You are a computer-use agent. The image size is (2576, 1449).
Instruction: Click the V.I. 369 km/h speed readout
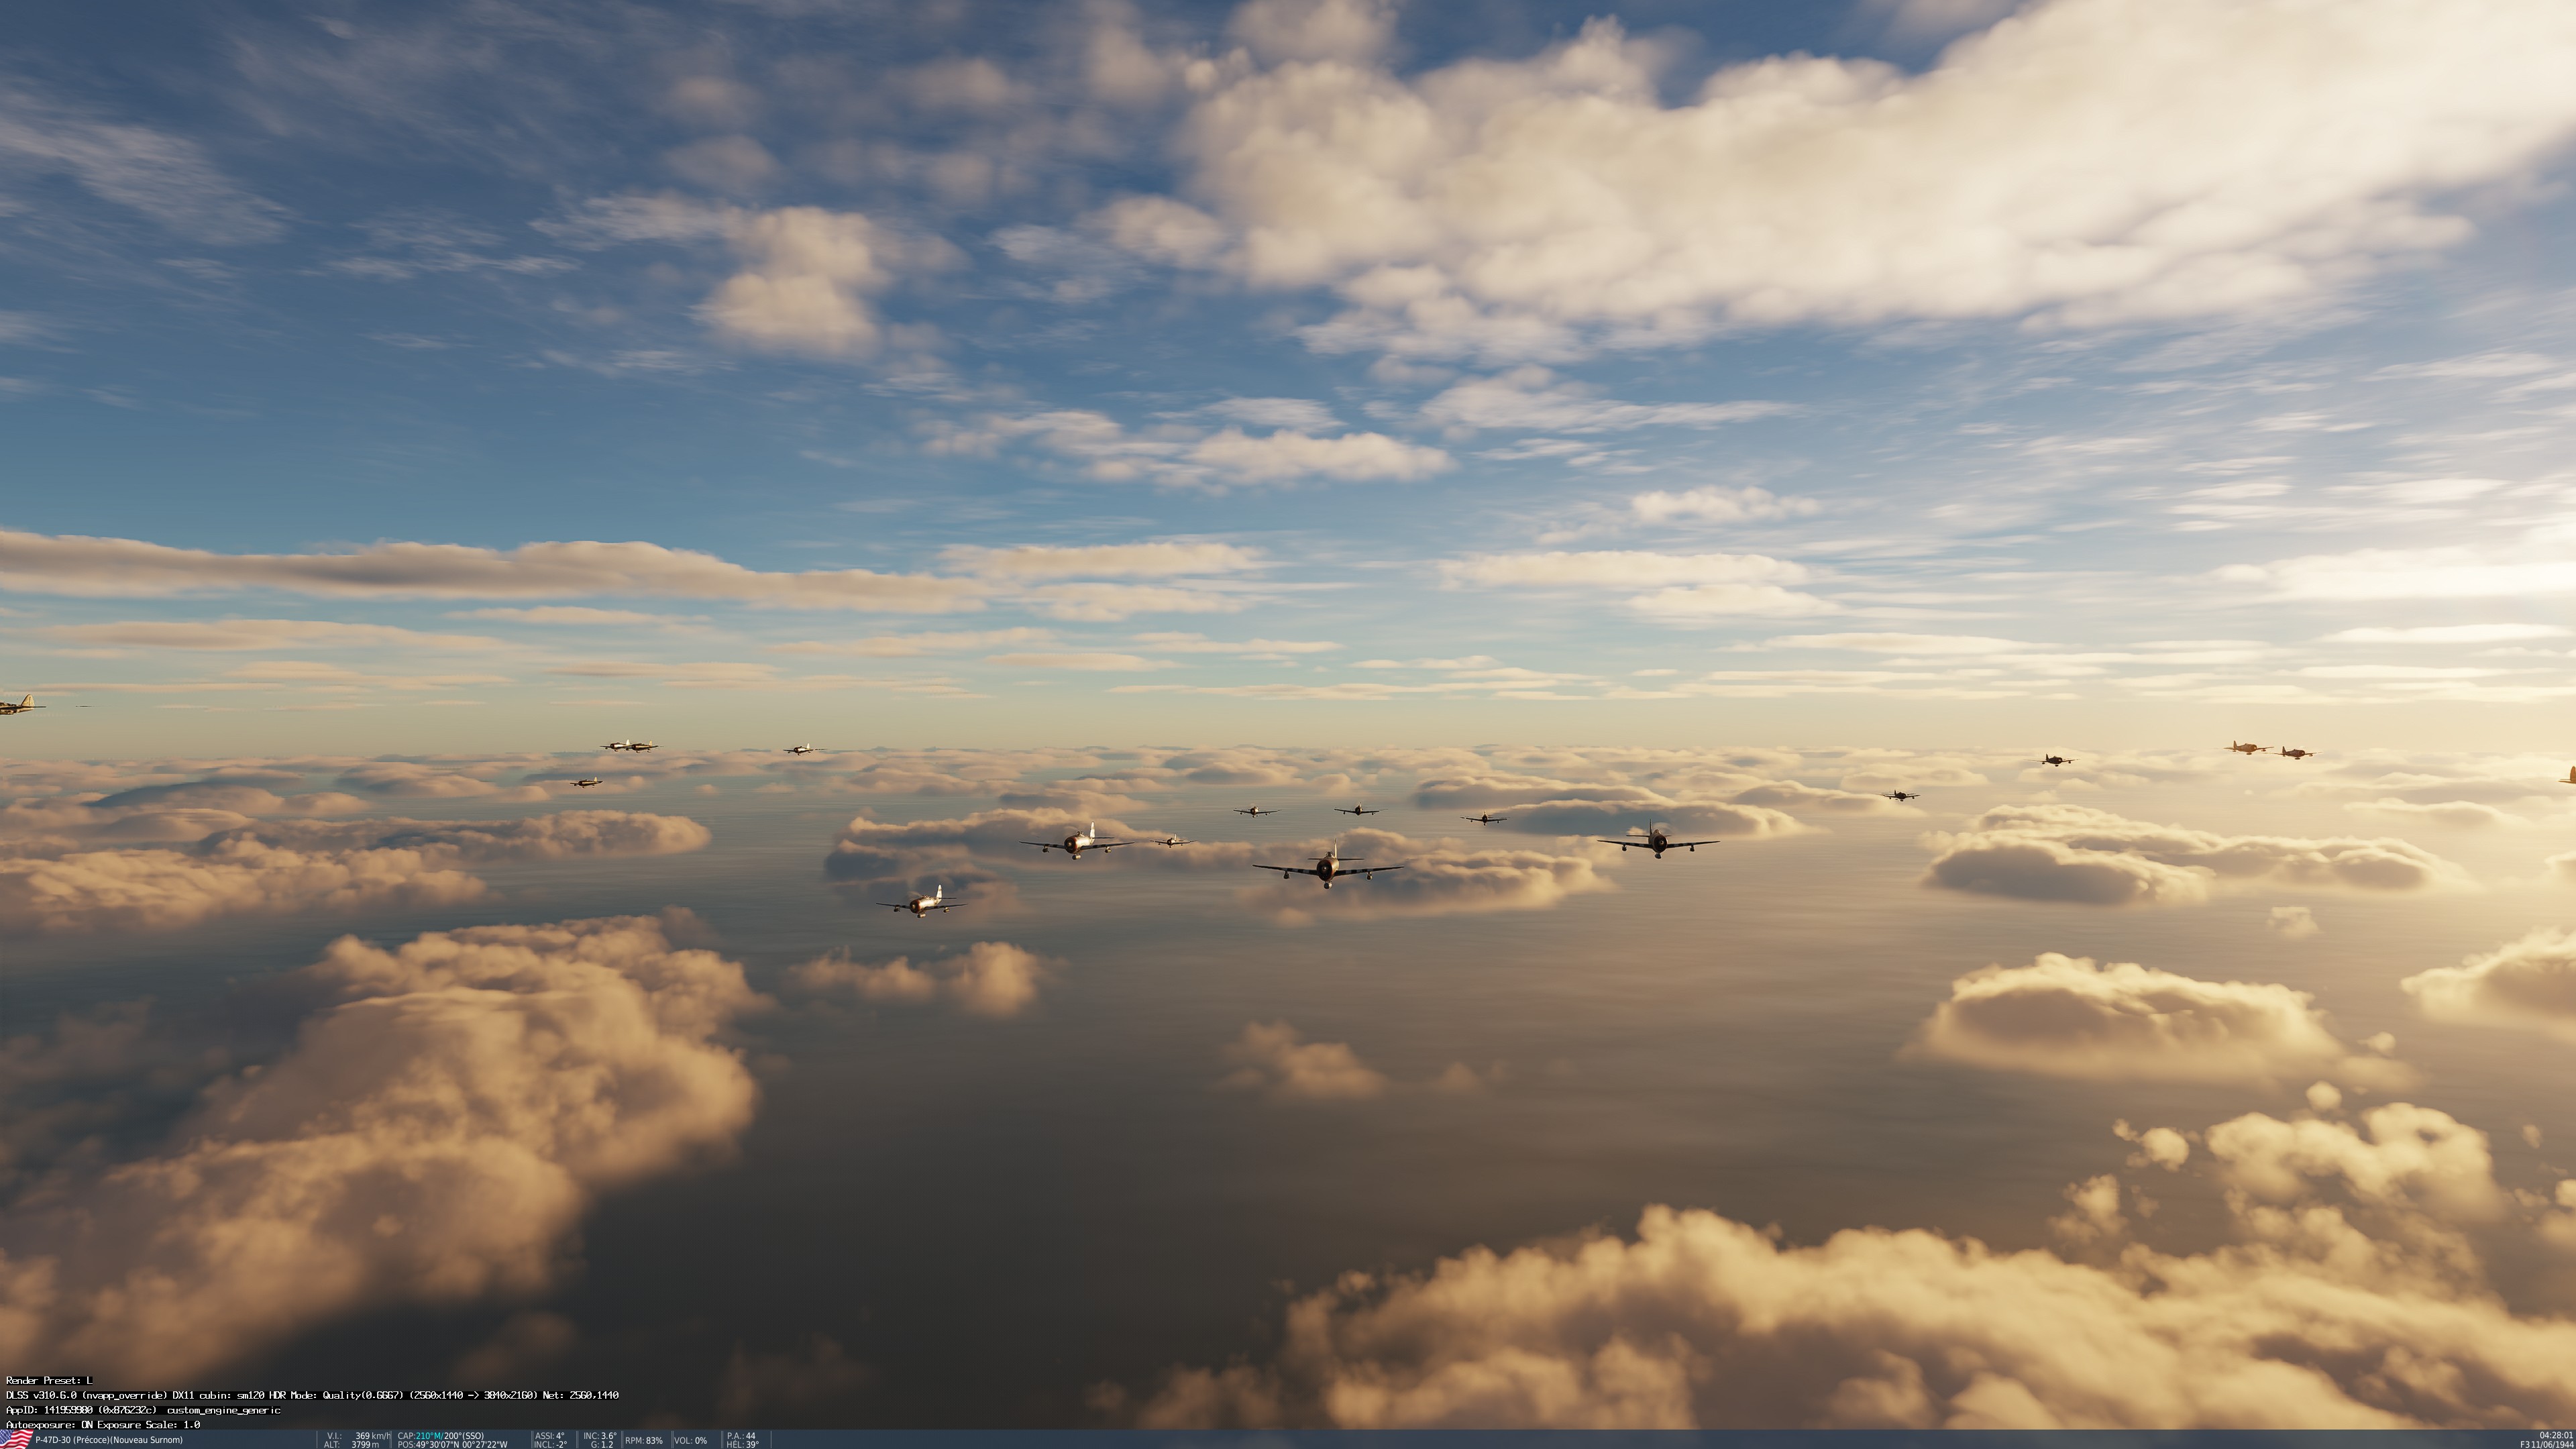(x=359, y=1436)
